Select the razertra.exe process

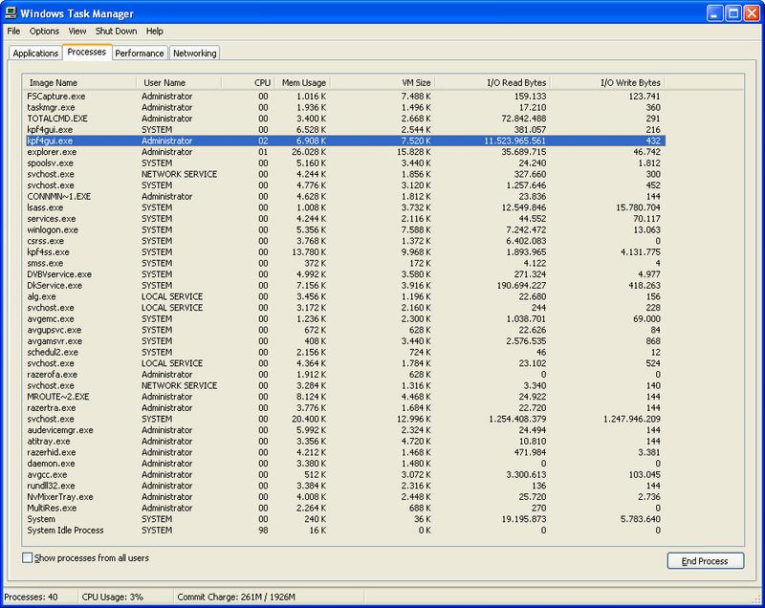point(345,408)
